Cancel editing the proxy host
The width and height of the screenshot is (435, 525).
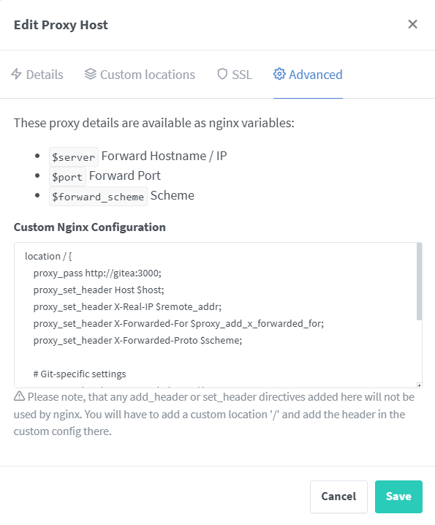[x=338, y=496]
